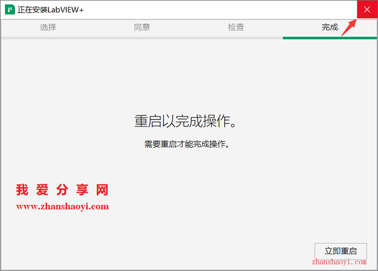This screenshot has height=271, width=378.
Task: Click the gray progress segment under 检查
Action: coord(236,38)
